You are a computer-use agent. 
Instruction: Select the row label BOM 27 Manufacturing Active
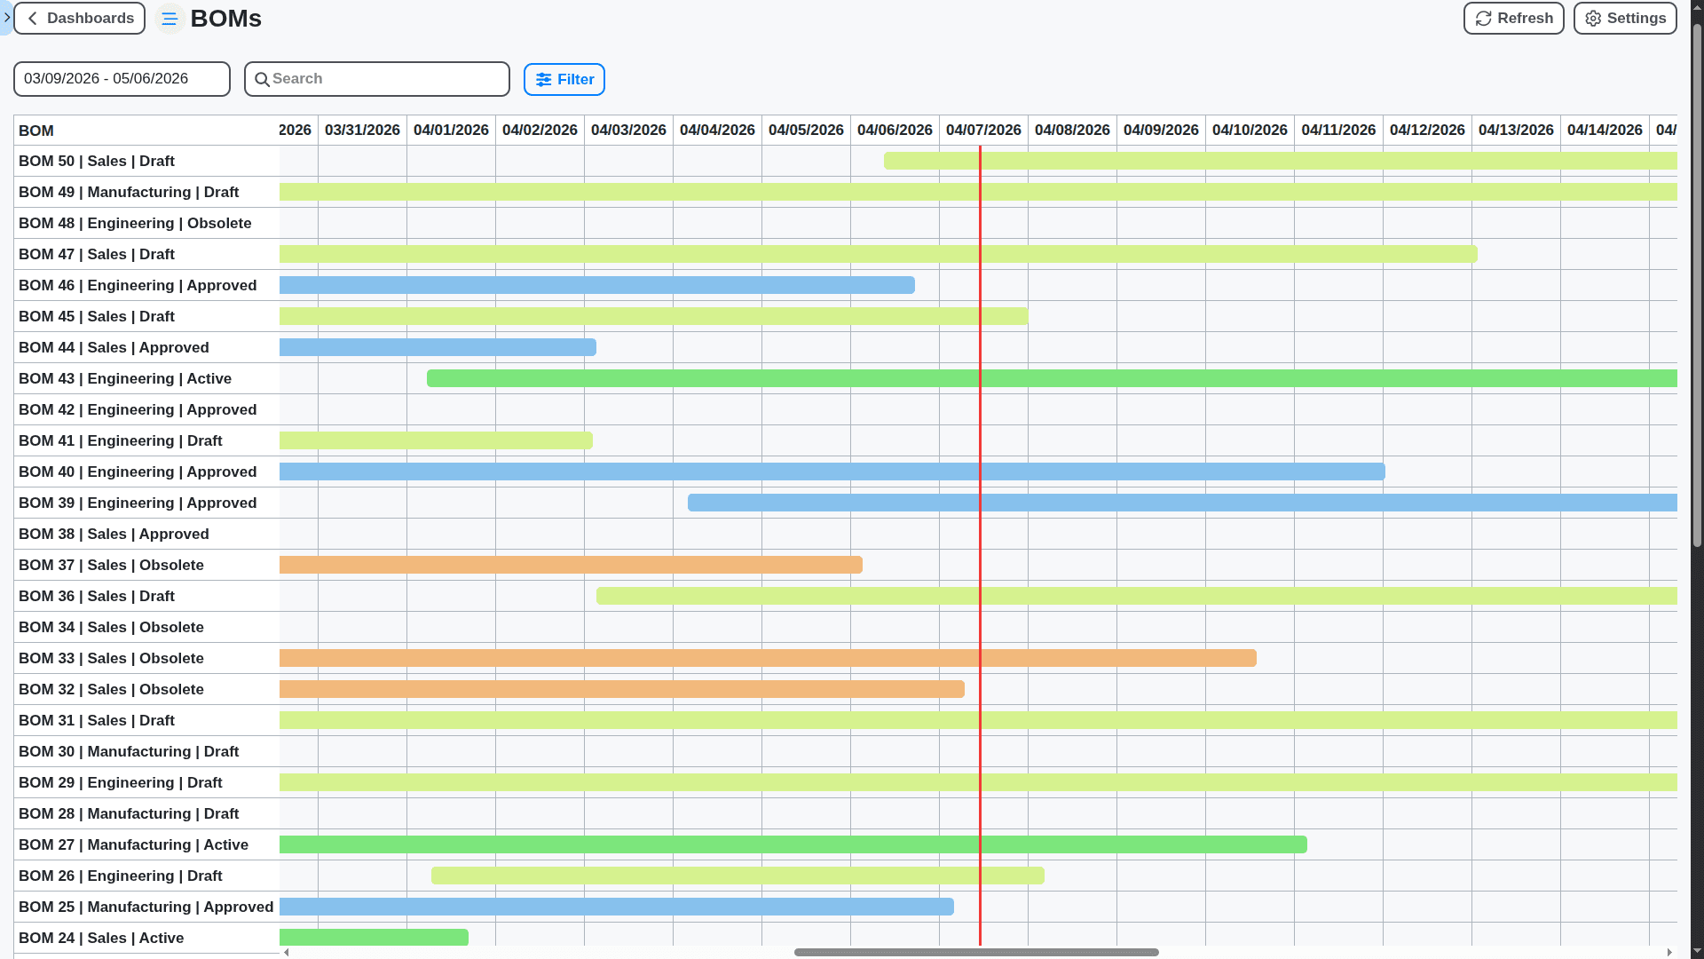coord(133,844)
